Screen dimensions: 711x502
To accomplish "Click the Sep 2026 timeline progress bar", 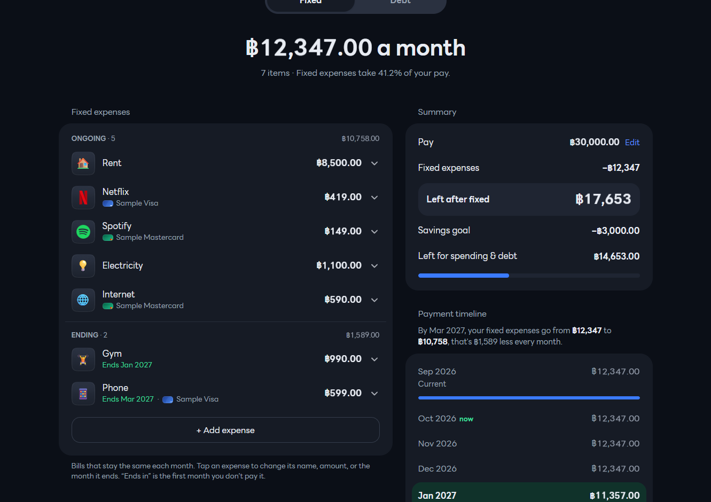I will point(529,398).
